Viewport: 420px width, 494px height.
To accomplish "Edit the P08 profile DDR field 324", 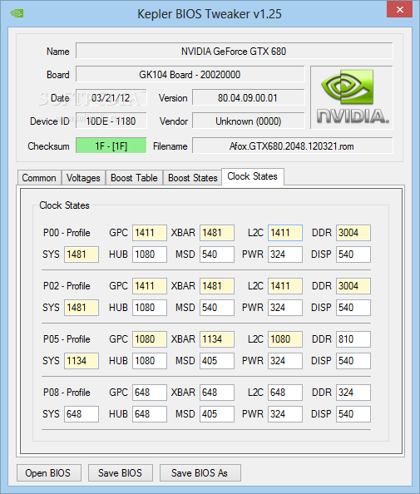I will (353, 393).
